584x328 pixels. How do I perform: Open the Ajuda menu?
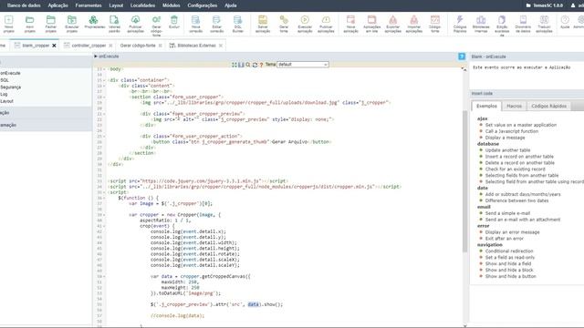click(231, 5)
